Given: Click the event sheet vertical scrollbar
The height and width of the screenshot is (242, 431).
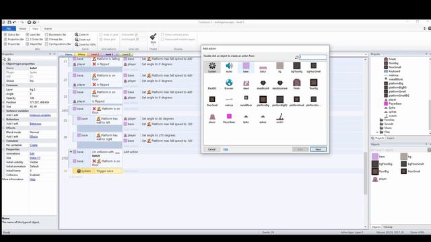Looking at the screenshot, I should pos(365,173).
